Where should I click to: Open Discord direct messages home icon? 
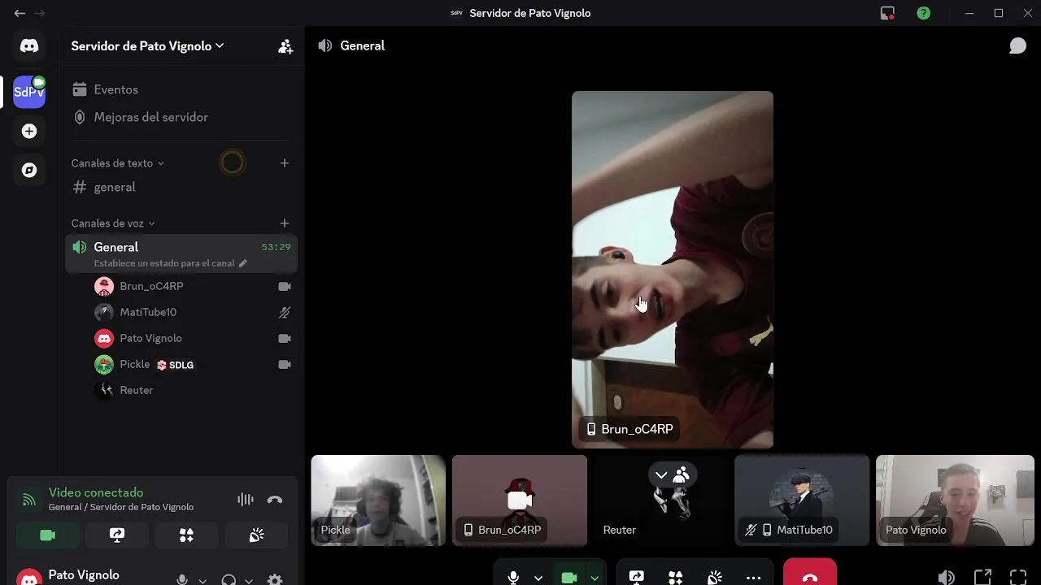[x=29, y=46]
